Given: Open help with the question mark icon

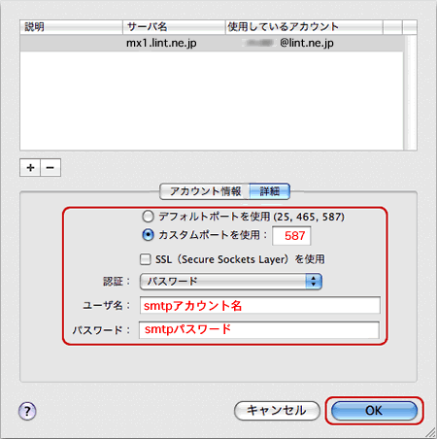Looking at the screenshot, I should 27,411.
